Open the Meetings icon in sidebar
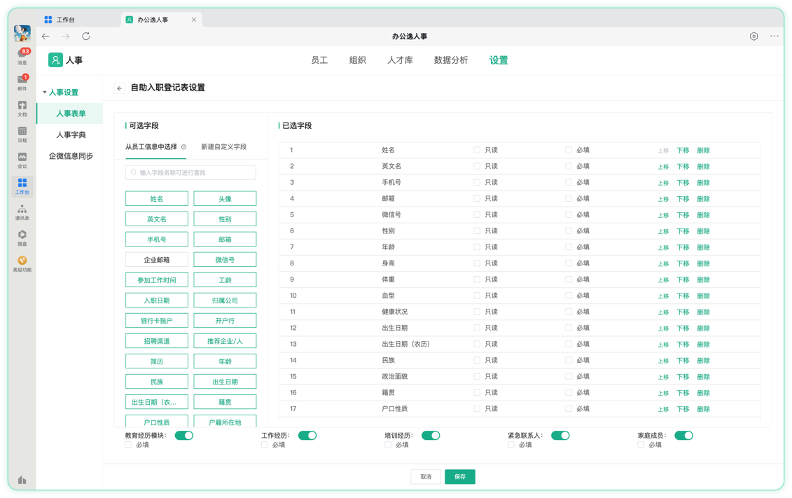This screenshot has width=792, height=498. point(22,159)
